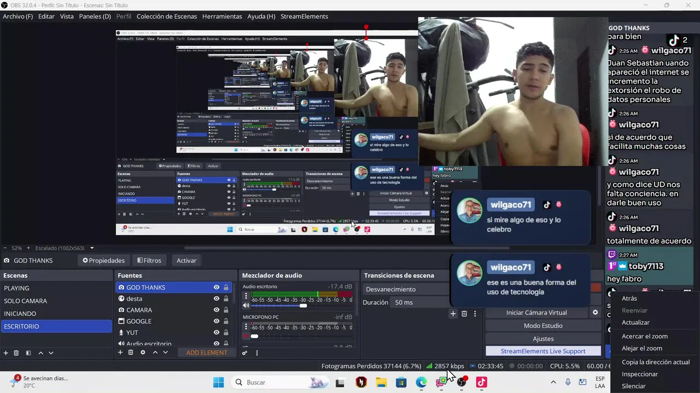Screen dimensions: 700x393
Task: Hide the YUT source with its eye icon
Action: (217, 332)
